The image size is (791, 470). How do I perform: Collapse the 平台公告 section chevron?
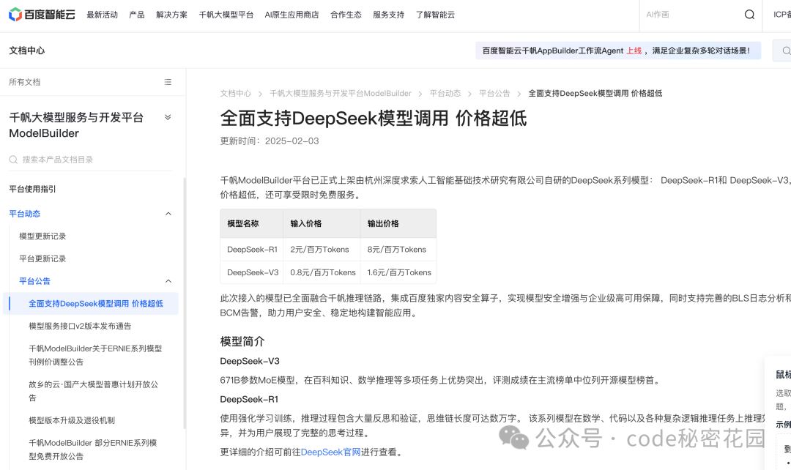pos(168,281)
